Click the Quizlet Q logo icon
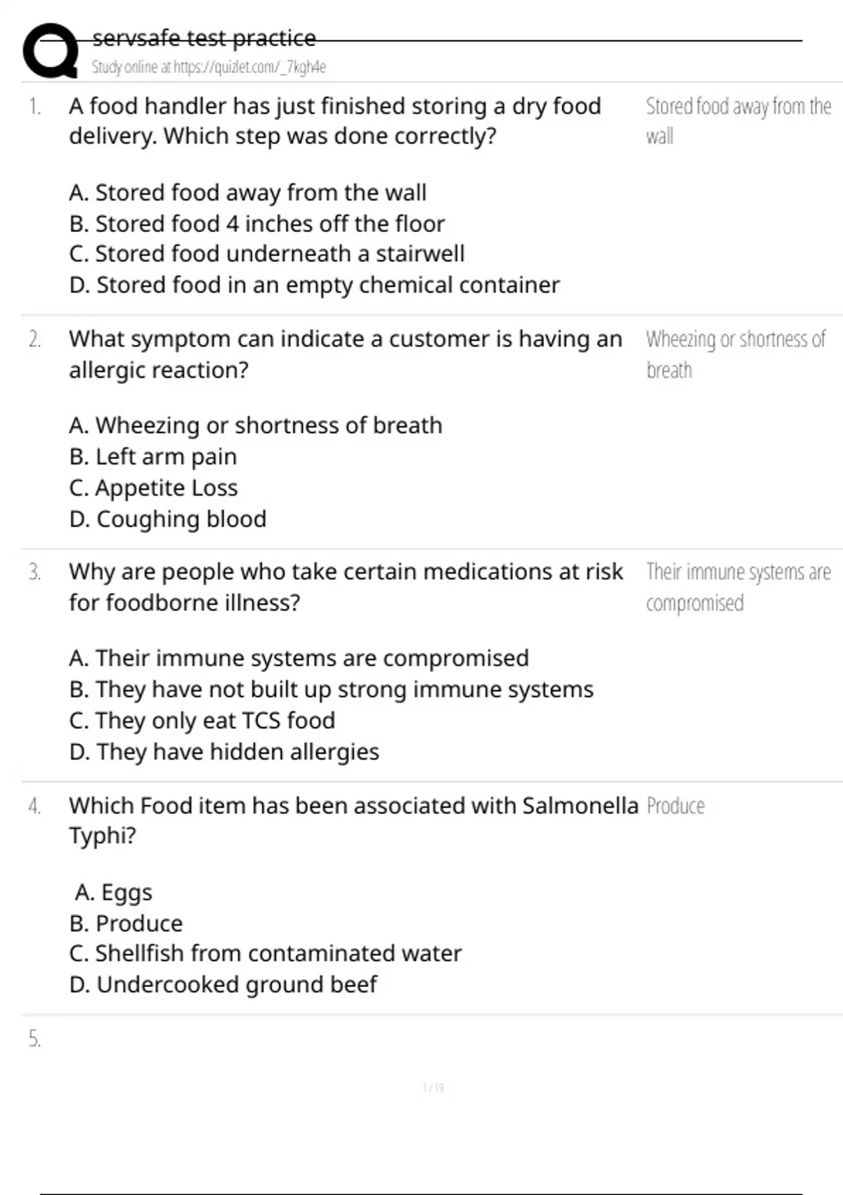 pos(51,51)
